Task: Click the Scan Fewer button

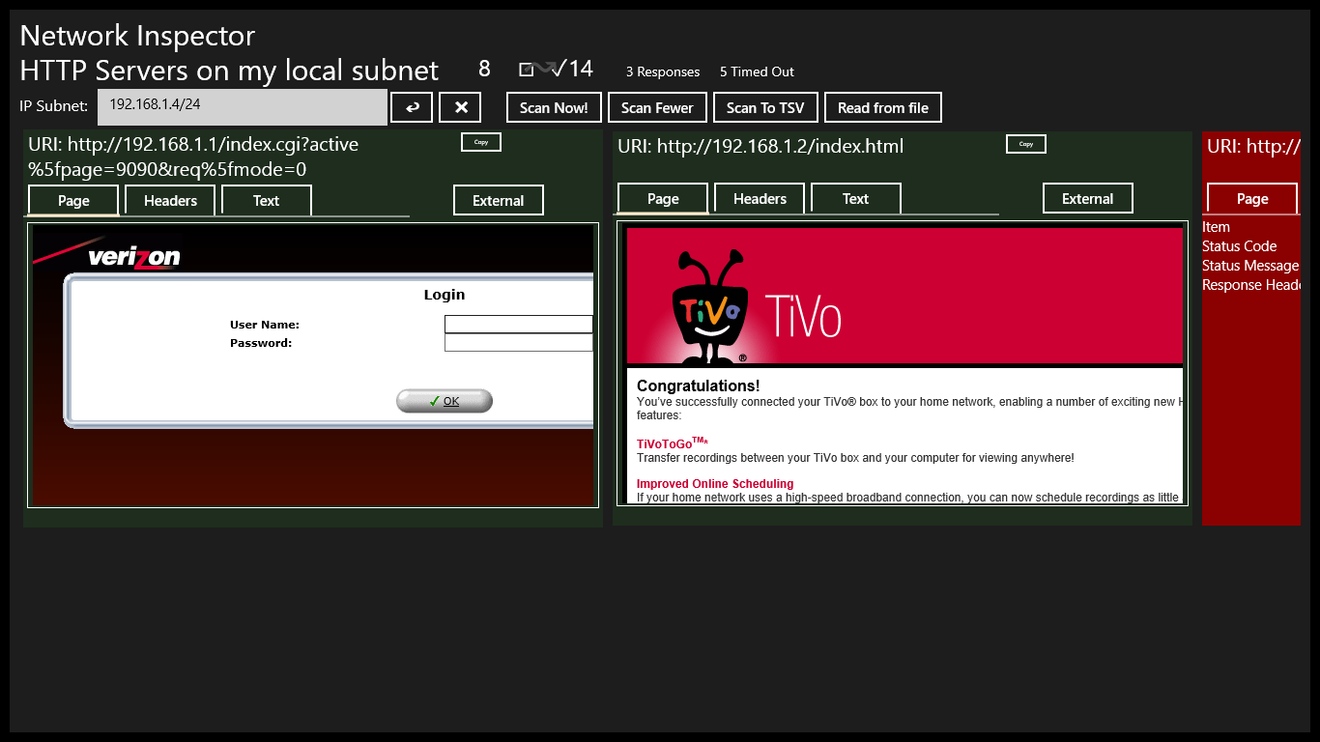Action: [x=657, y=107]
